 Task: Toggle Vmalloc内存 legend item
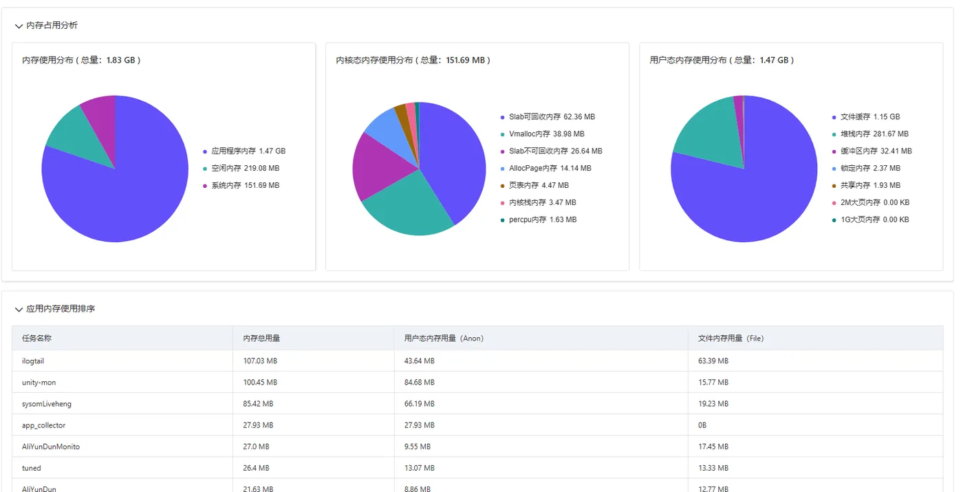pyautogui.click(x=542, y=133)
